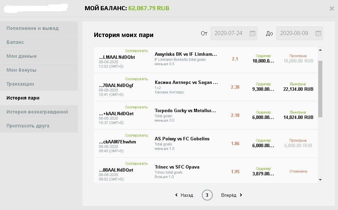This screenshot has width=338, height=210.
Task: Show История вознаграждений page
Action: click(37, 112)
